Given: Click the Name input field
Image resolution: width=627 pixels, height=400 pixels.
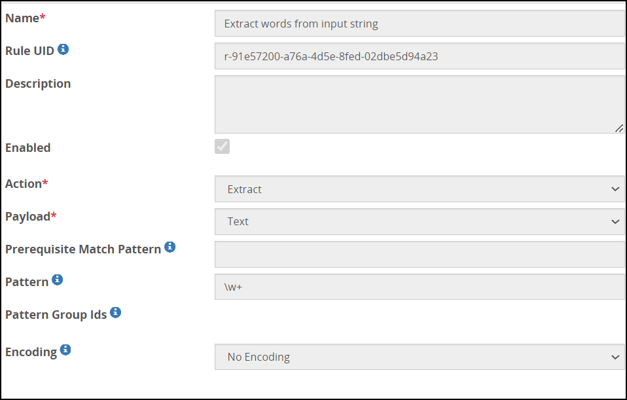Looking at the screenshot, I should tap(419, 24).
